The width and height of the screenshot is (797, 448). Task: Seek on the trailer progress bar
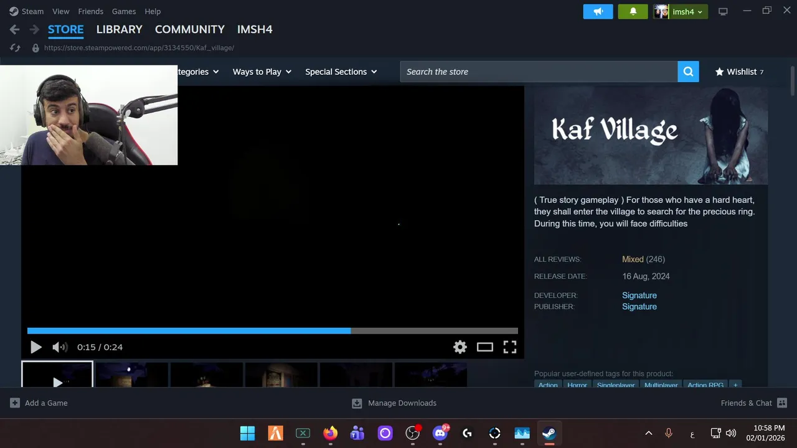273,331
